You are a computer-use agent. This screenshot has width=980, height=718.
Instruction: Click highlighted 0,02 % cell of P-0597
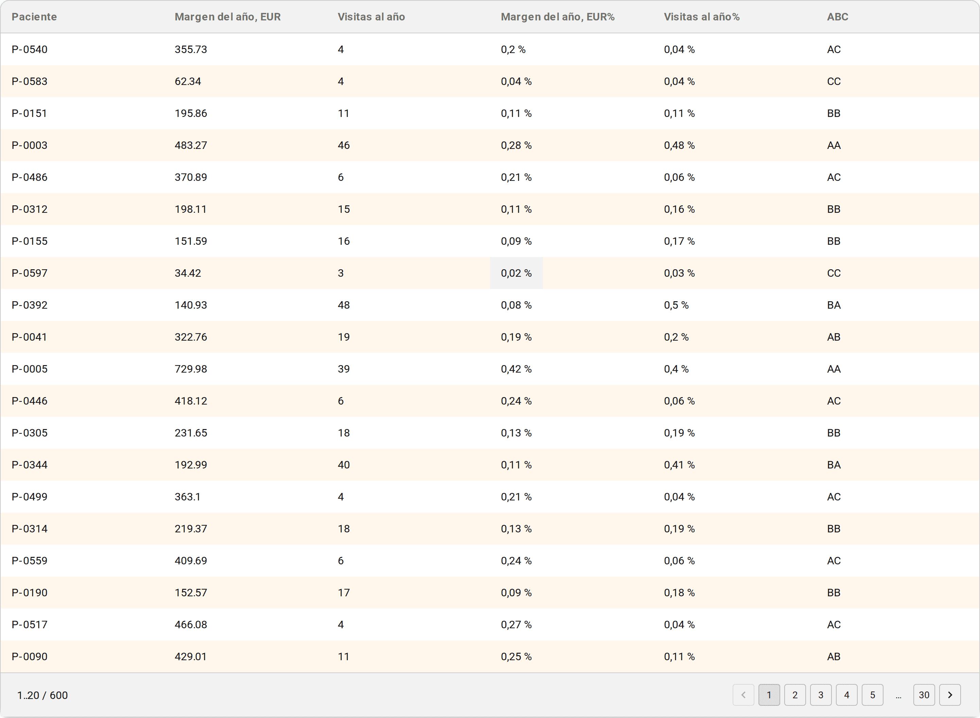coord(517,273)
